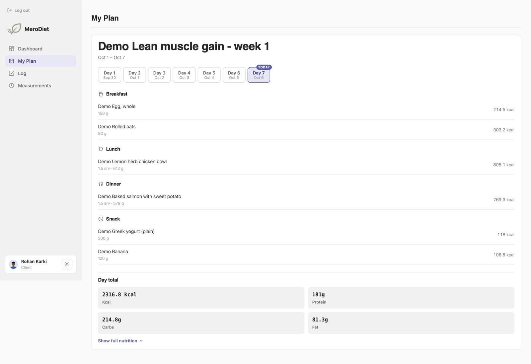Switch to Day 3 Oct 2
Viewport: 531px width, 364px height.
click(159, 75)
